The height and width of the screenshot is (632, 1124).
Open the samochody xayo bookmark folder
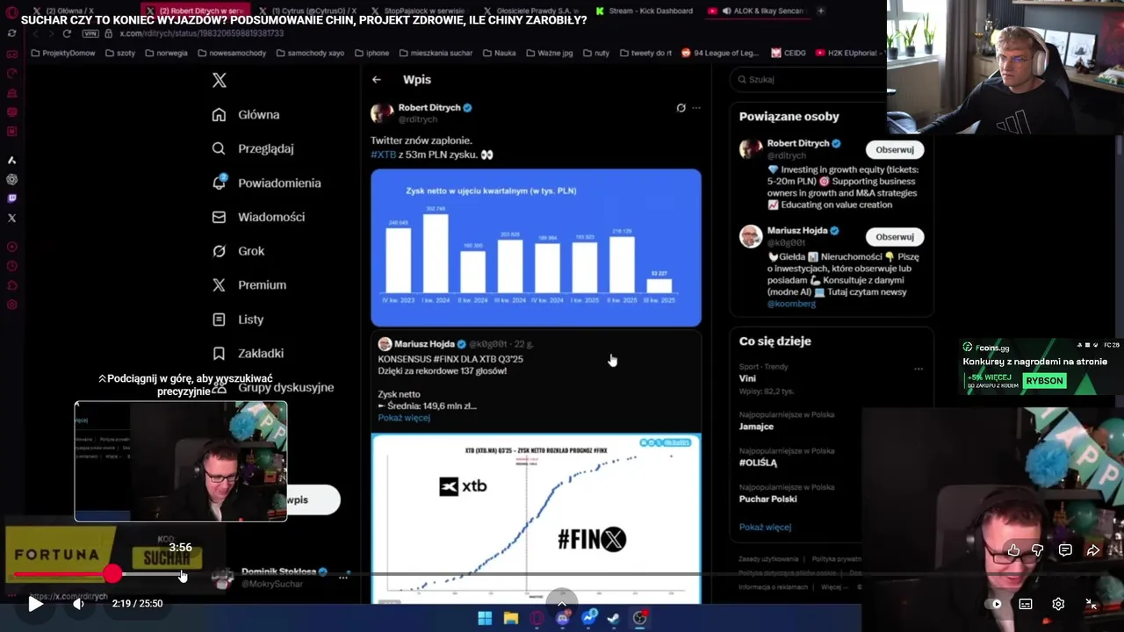pyautogui.click(x=309, y=53)
